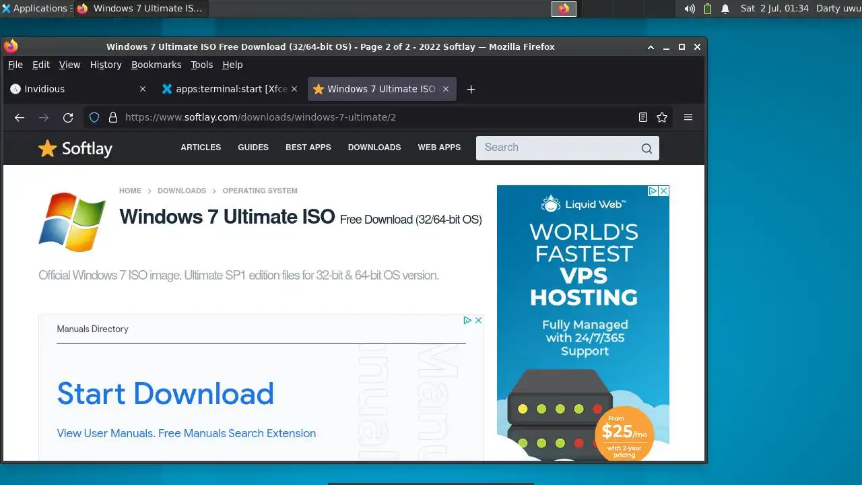
Task: Open the Tools menu
Action: tap(201, 65)
